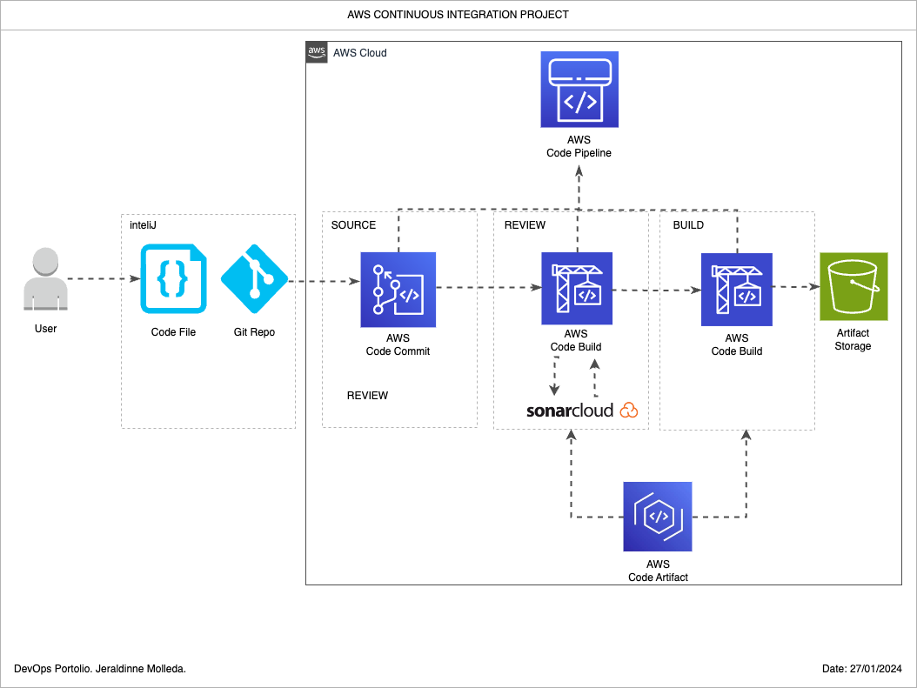
Task: Click the AWS Code Build label in BUILD
Action: [737, 345]
